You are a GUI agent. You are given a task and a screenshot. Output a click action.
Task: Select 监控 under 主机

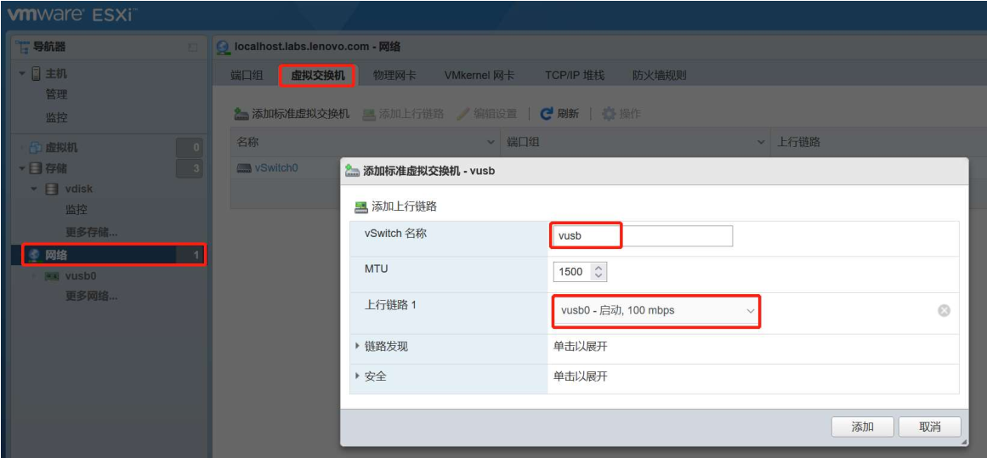(x=57, y=117)
